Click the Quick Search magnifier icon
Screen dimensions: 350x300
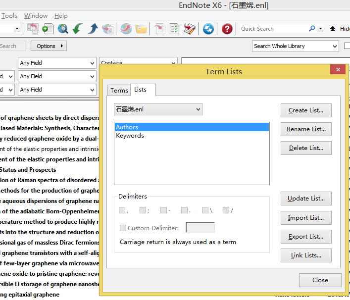tap(312, 29)
